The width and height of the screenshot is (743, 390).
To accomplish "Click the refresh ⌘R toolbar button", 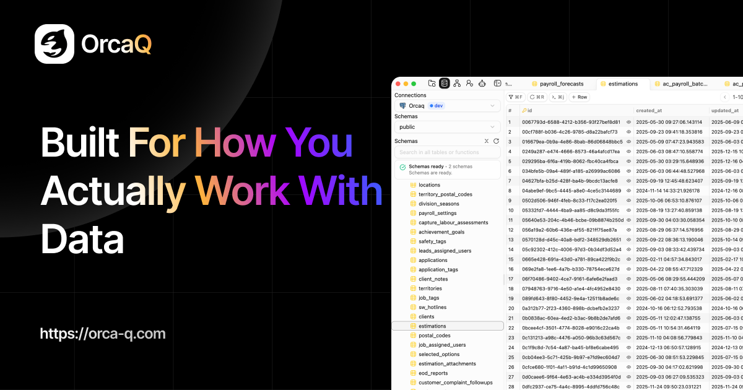I will (x=537, y=97).
